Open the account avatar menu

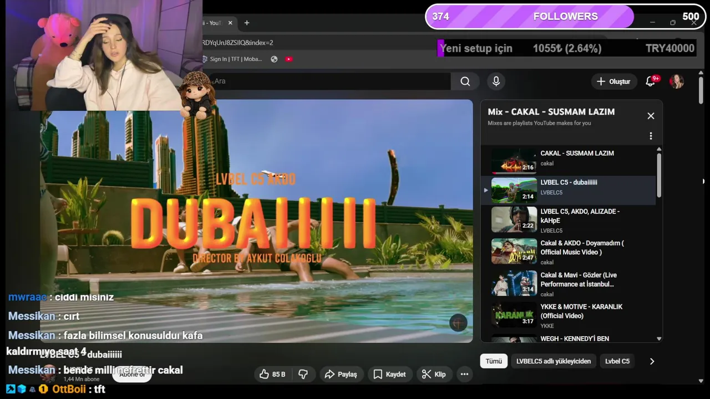(676, 81)
